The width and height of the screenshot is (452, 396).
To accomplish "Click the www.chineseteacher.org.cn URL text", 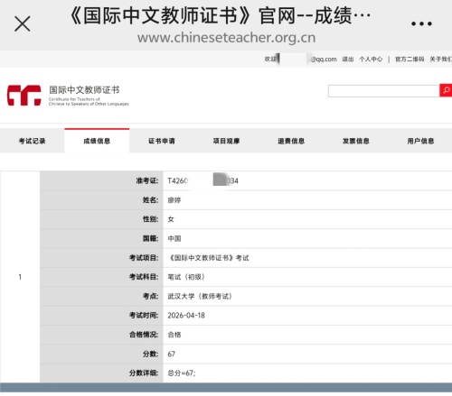I will (x=227, y=38).
